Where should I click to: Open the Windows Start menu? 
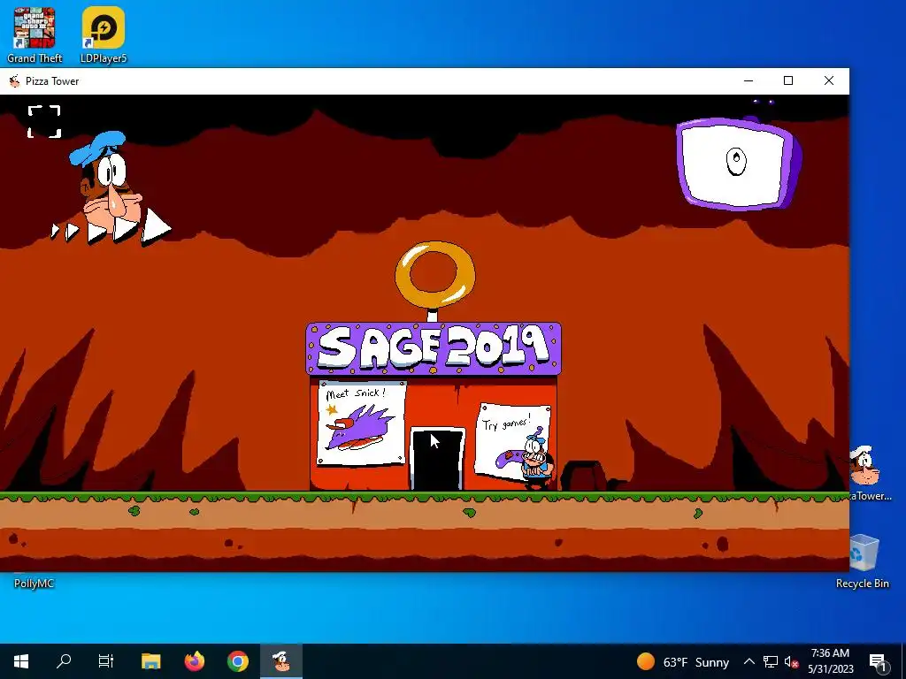[x=21, y=661]
